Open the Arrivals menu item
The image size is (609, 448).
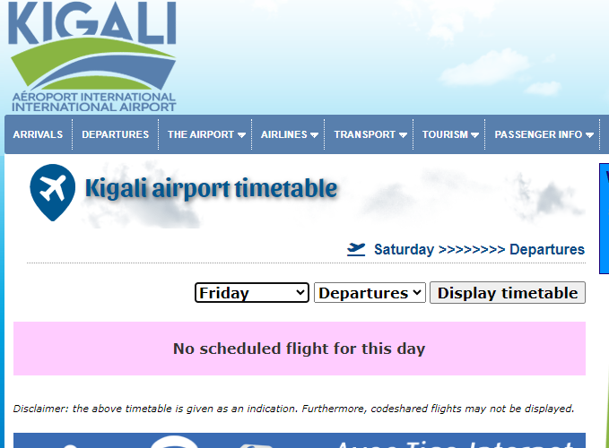(x=38, y=134)
